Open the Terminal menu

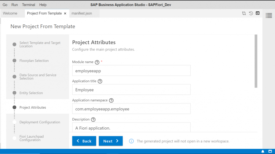click(28, 5)
